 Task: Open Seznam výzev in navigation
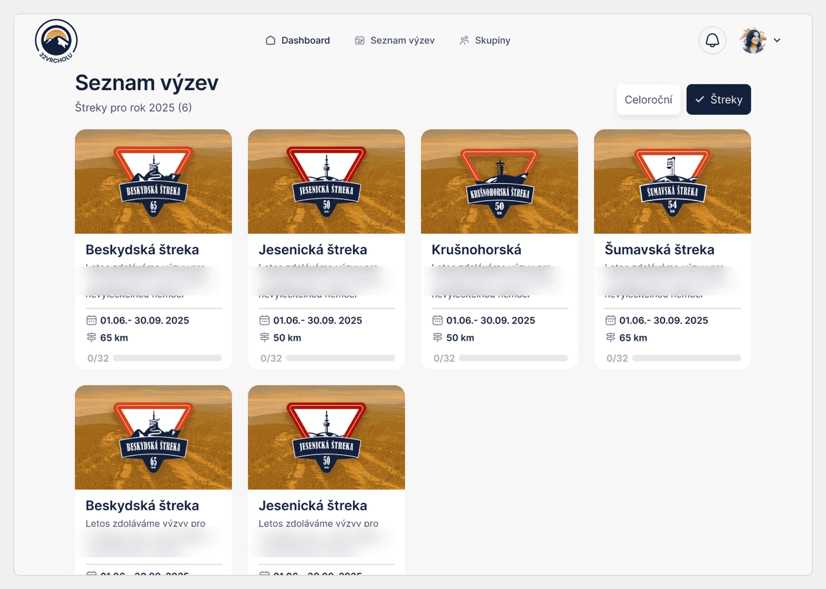pyautogui.click(x=395, y=40)
